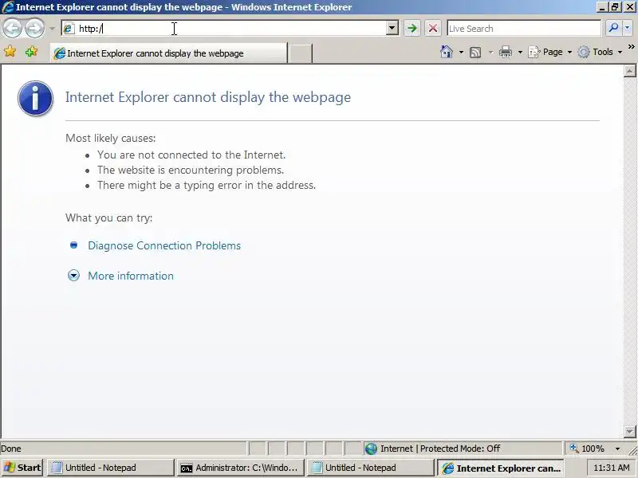The height and width of the screenshot is (478, 638).
Task: Expand the Print options dropdown arrow
Action: [520, 52]
